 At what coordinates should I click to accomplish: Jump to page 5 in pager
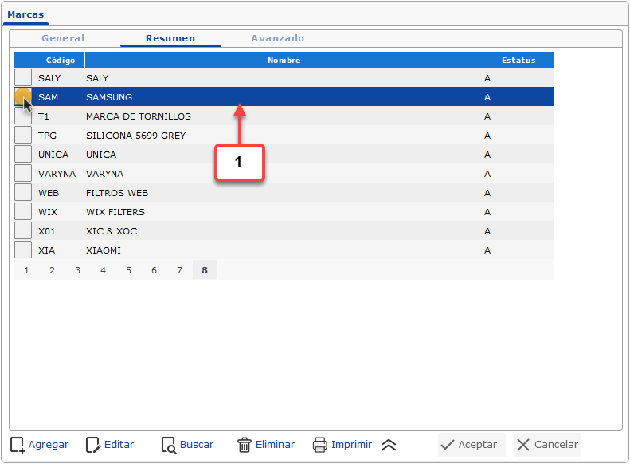(128, 270)
